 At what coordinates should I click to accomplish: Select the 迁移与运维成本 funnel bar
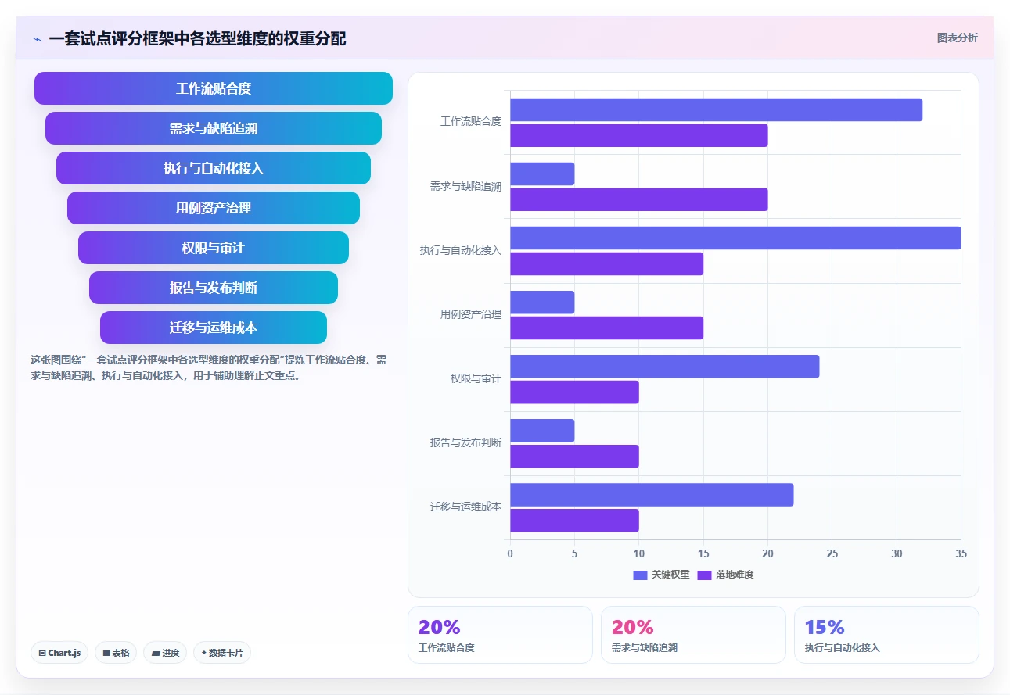click(x=214, y=328)
